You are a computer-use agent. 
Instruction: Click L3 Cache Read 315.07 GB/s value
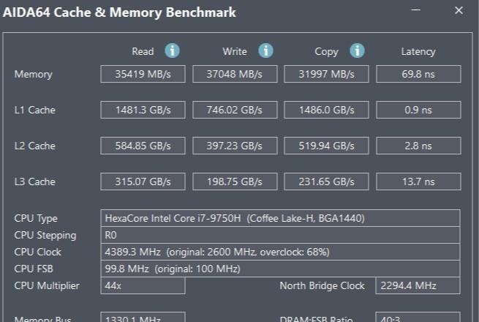click(143, 181)
